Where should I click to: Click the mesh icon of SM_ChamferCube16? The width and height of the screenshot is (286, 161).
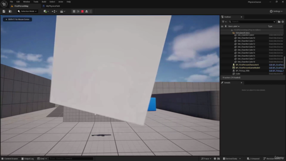236,56
